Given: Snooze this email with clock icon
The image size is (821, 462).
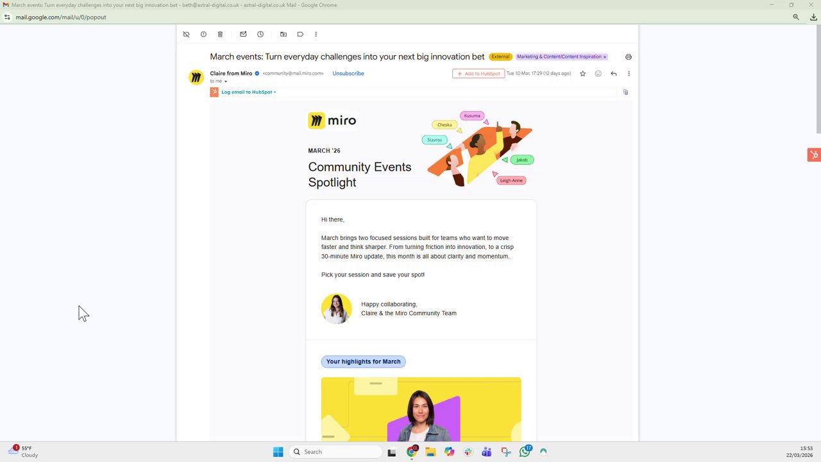Looking at the screenshot, I should click(260, 35).
